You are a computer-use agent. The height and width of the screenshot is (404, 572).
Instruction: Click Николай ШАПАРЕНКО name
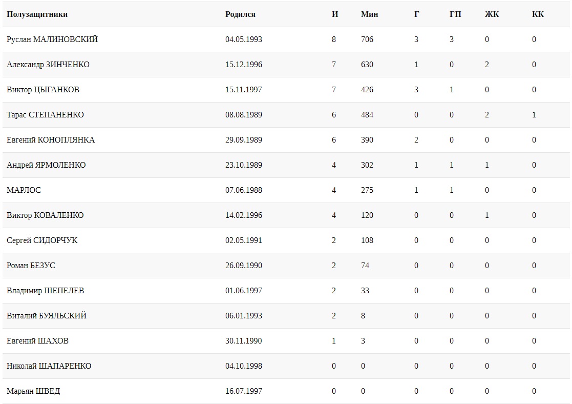[x=49, y=366]
